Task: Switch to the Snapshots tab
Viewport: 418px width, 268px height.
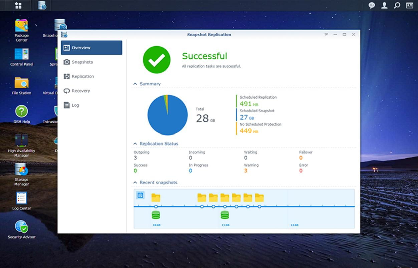Action: click(x=82, y=62)
